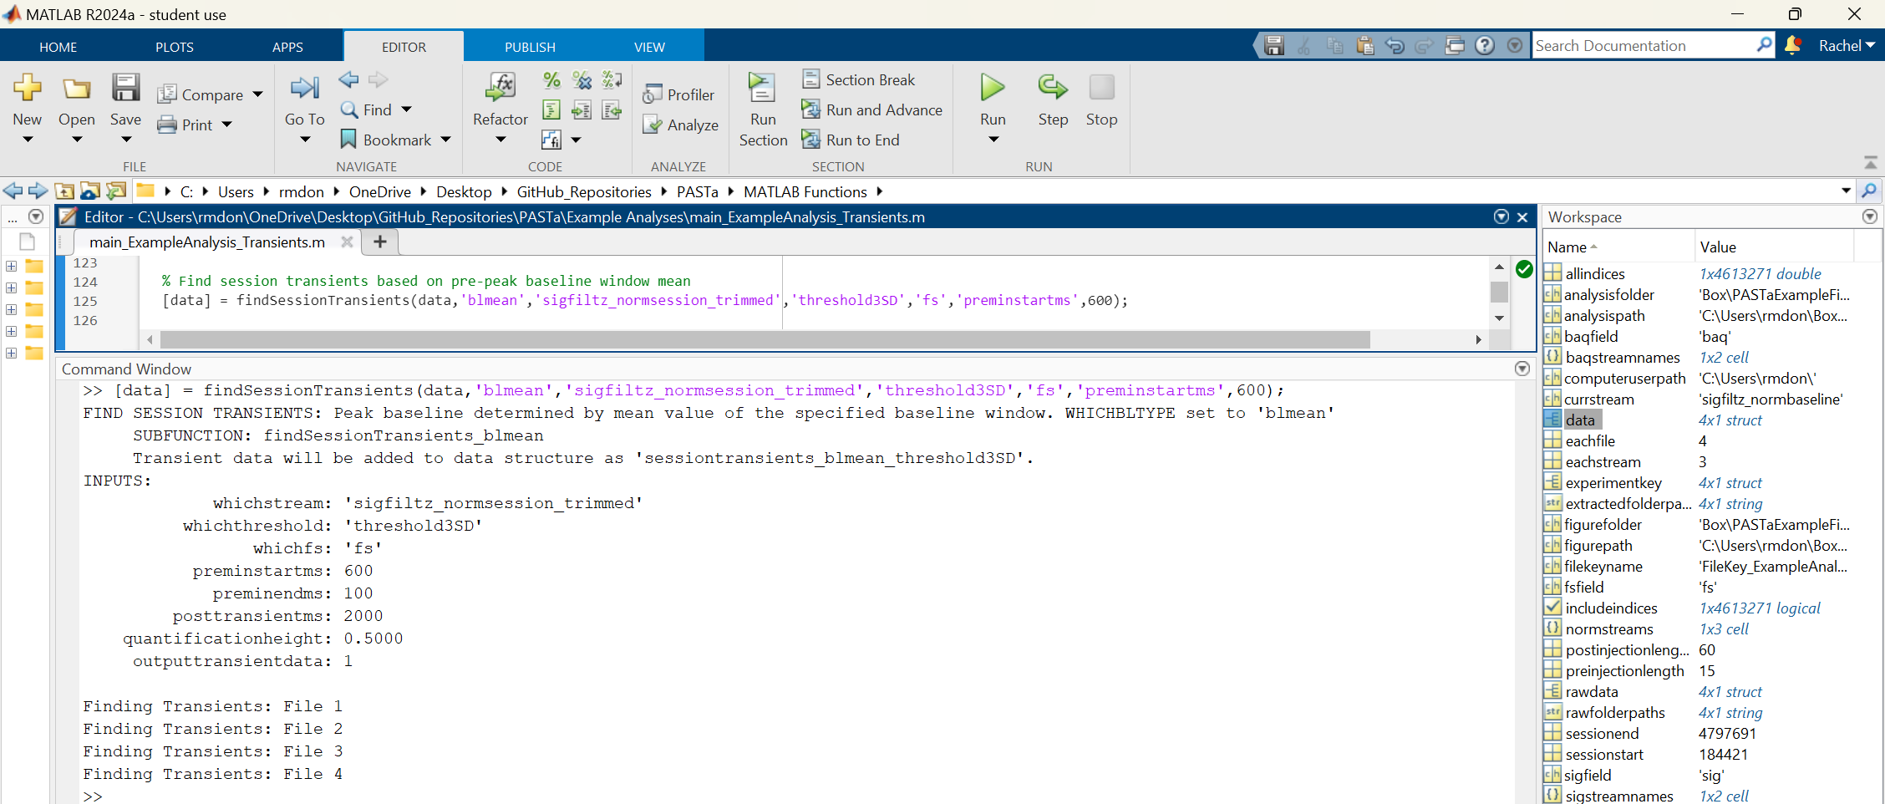Click the New file icon
This screenshot has width=1885, height=804.
27,88
